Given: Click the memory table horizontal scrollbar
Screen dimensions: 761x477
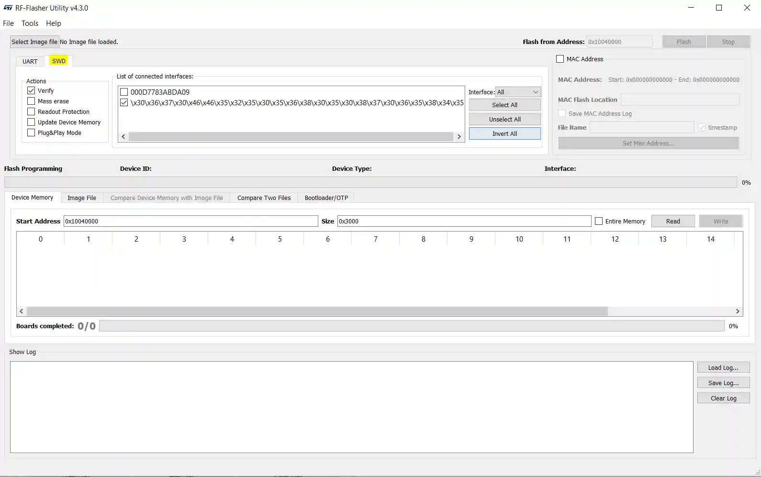Looking at the screenshot, I should point(317,311).
